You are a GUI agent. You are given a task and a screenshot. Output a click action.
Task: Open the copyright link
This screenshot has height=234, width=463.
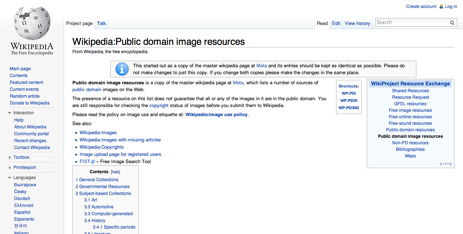(159, 106)
